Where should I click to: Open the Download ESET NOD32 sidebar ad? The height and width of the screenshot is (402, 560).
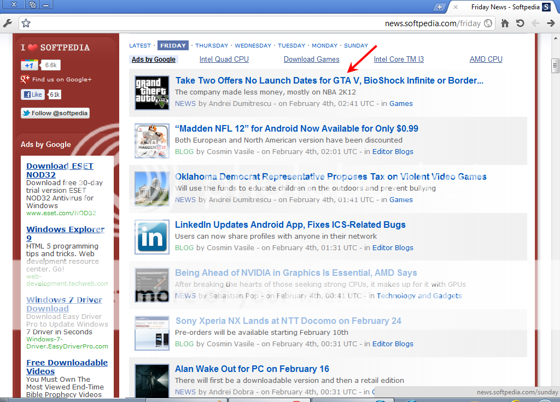pyautogui.click(x=60, y=170)
